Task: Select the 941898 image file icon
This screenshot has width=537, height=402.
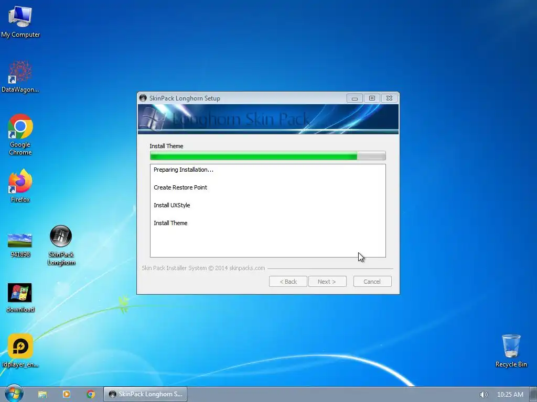Action: (20, 245)
